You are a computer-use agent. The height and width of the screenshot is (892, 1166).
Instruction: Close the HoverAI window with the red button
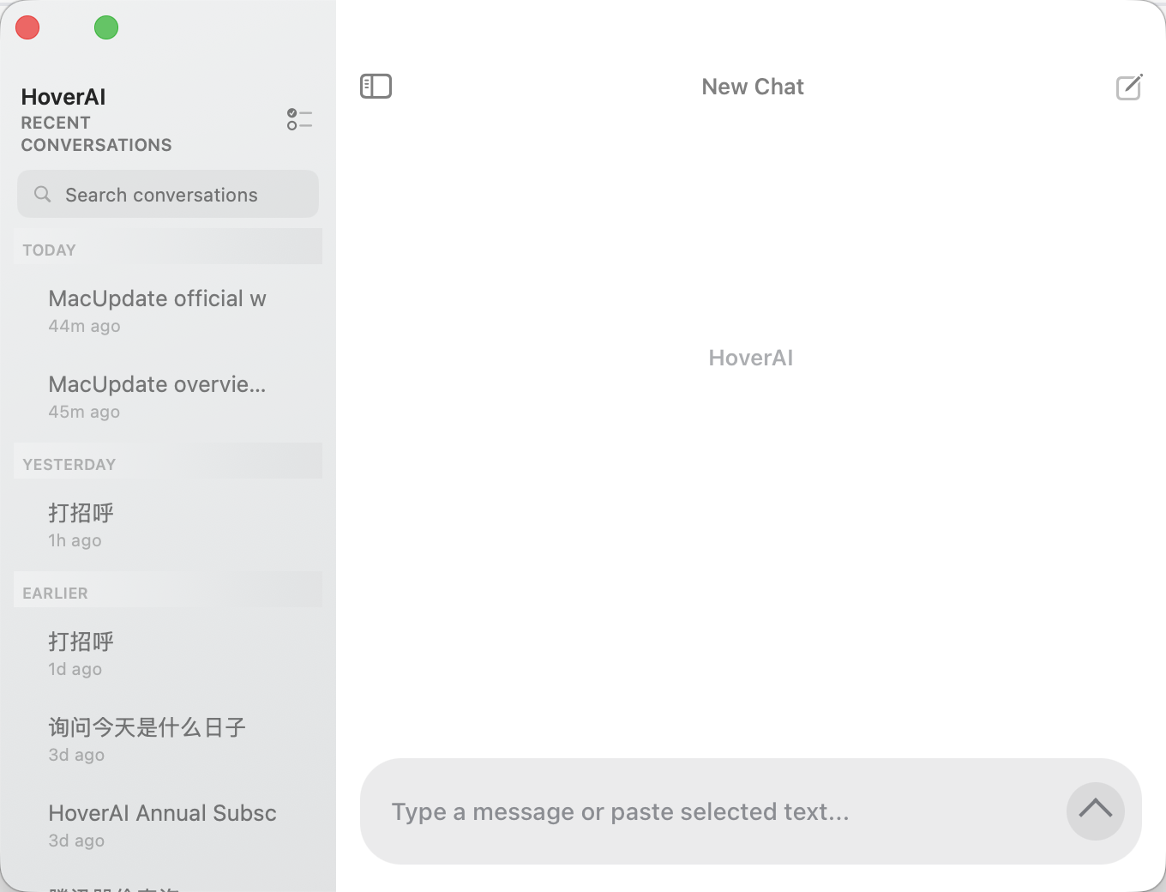(27, 27)
